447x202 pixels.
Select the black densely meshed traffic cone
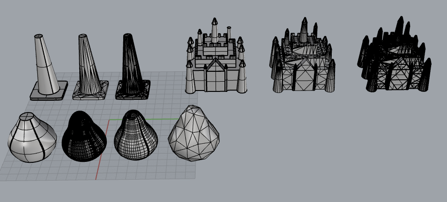(x=132, y=67)
